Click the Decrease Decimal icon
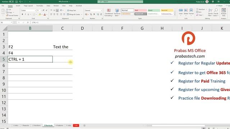The width and height of the screenshot is (230, 129). [101, 14]
